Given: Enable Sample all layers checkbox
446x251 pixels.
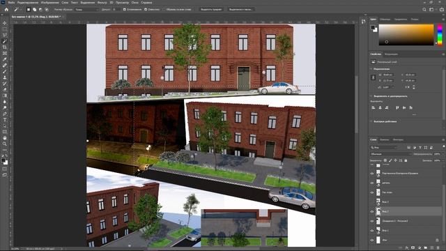Looking at the screenshot, I should 164,9.
